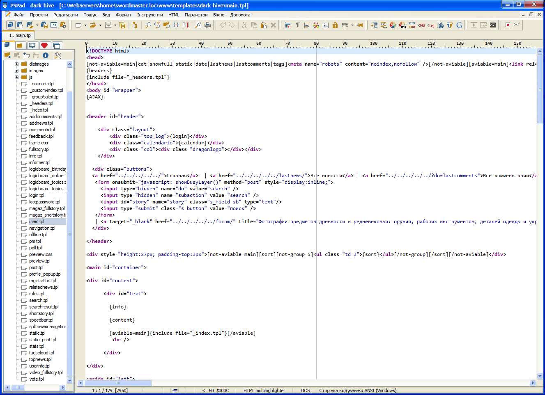Select navigation.tpl in the file tree
The width and height of the screenshot is (545, 395).
click(x=42, y=228)
